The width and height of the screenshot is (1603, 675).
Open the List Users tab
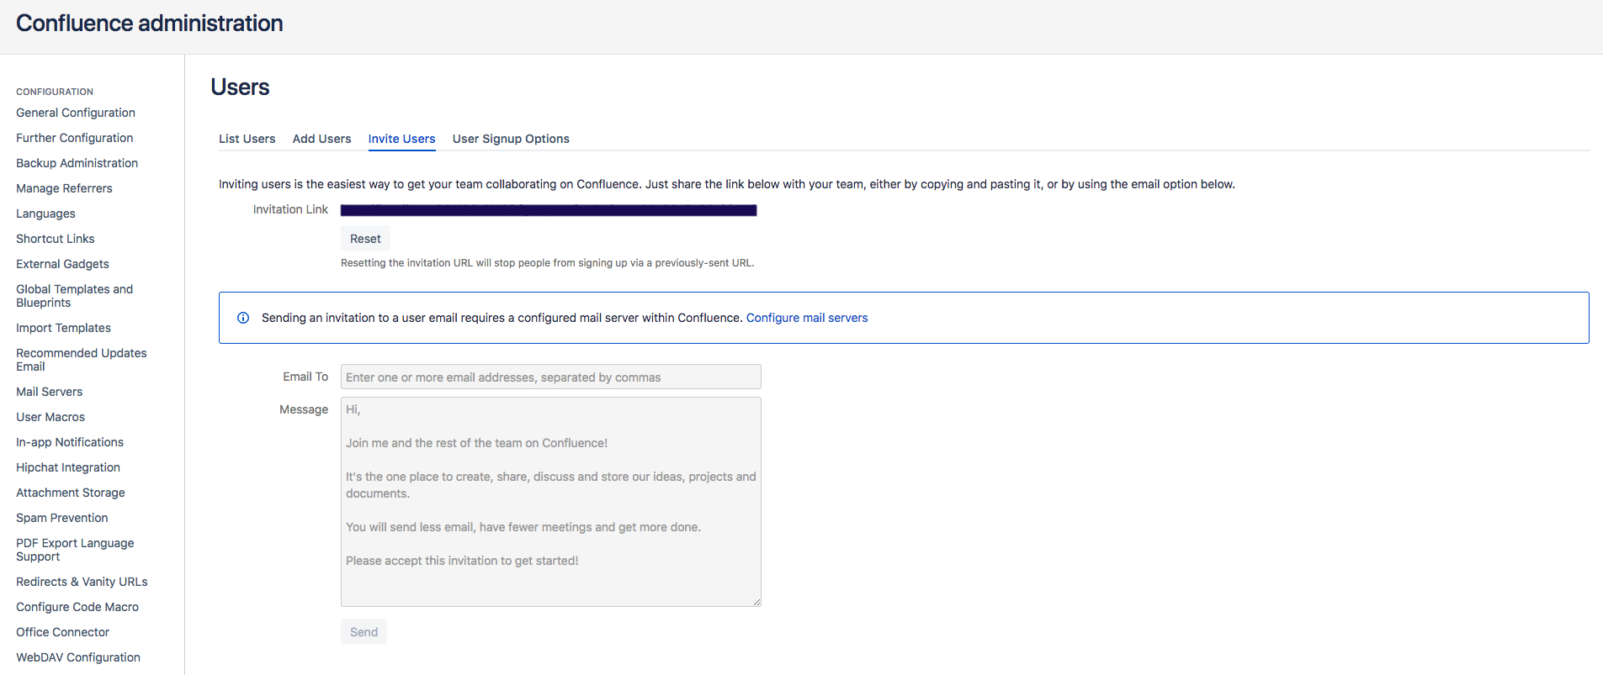pos(247,139)
